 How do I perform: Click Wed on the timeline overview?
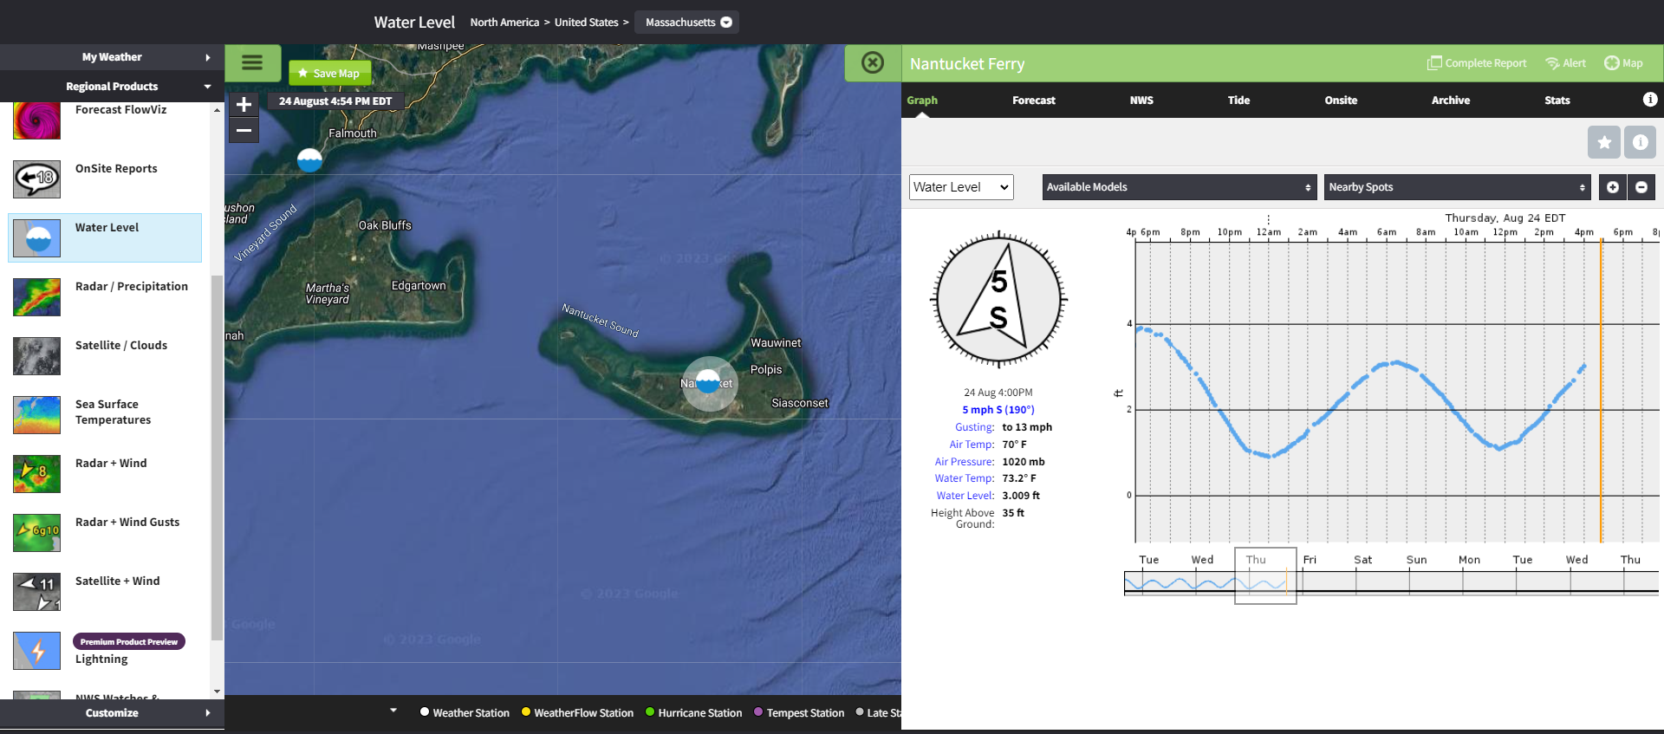1202,560
